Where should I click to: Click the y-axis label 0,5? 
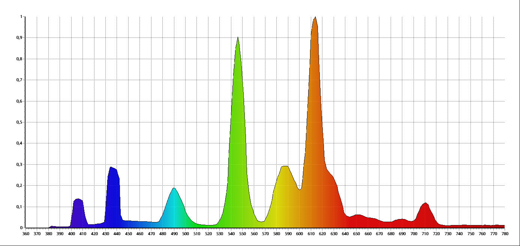(x=20, y=122)
